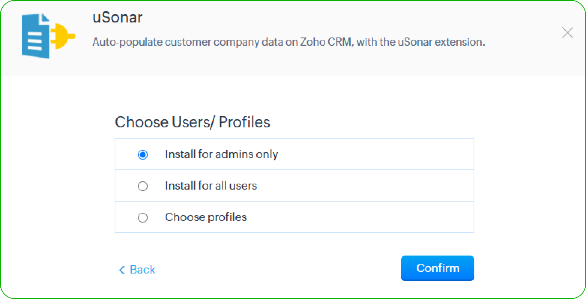The width and height of the screenshot is (586, 299).
Task: Click the 'Install for admins only' label text
Action: point(221,154)
